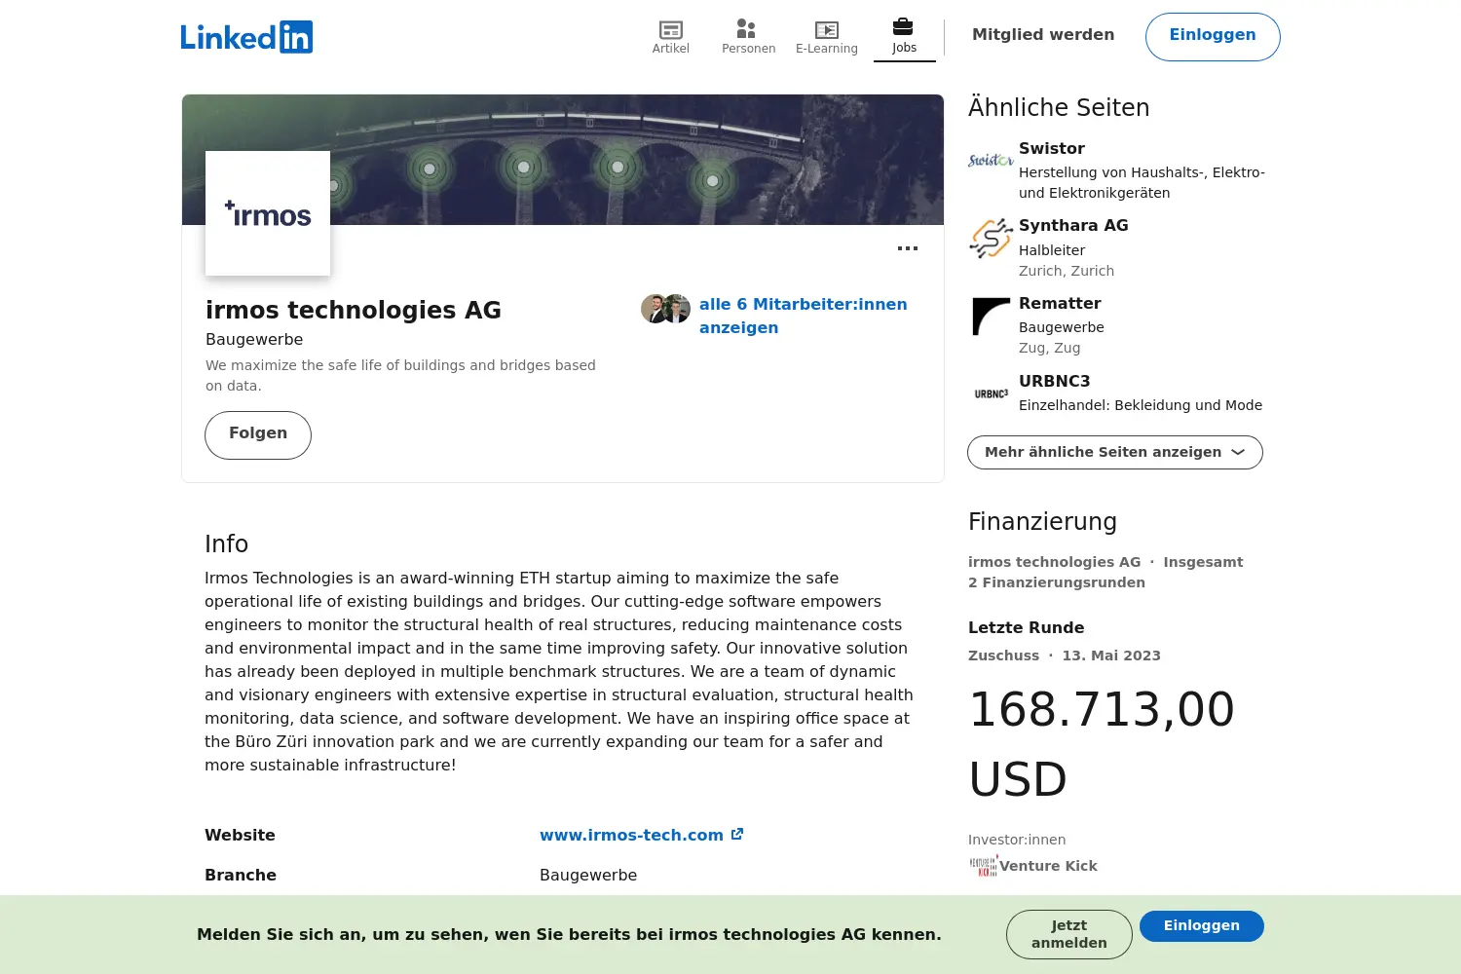Open the three-dot more options menu
This screenshot has width=1461, height=974.
pos(908,248)
